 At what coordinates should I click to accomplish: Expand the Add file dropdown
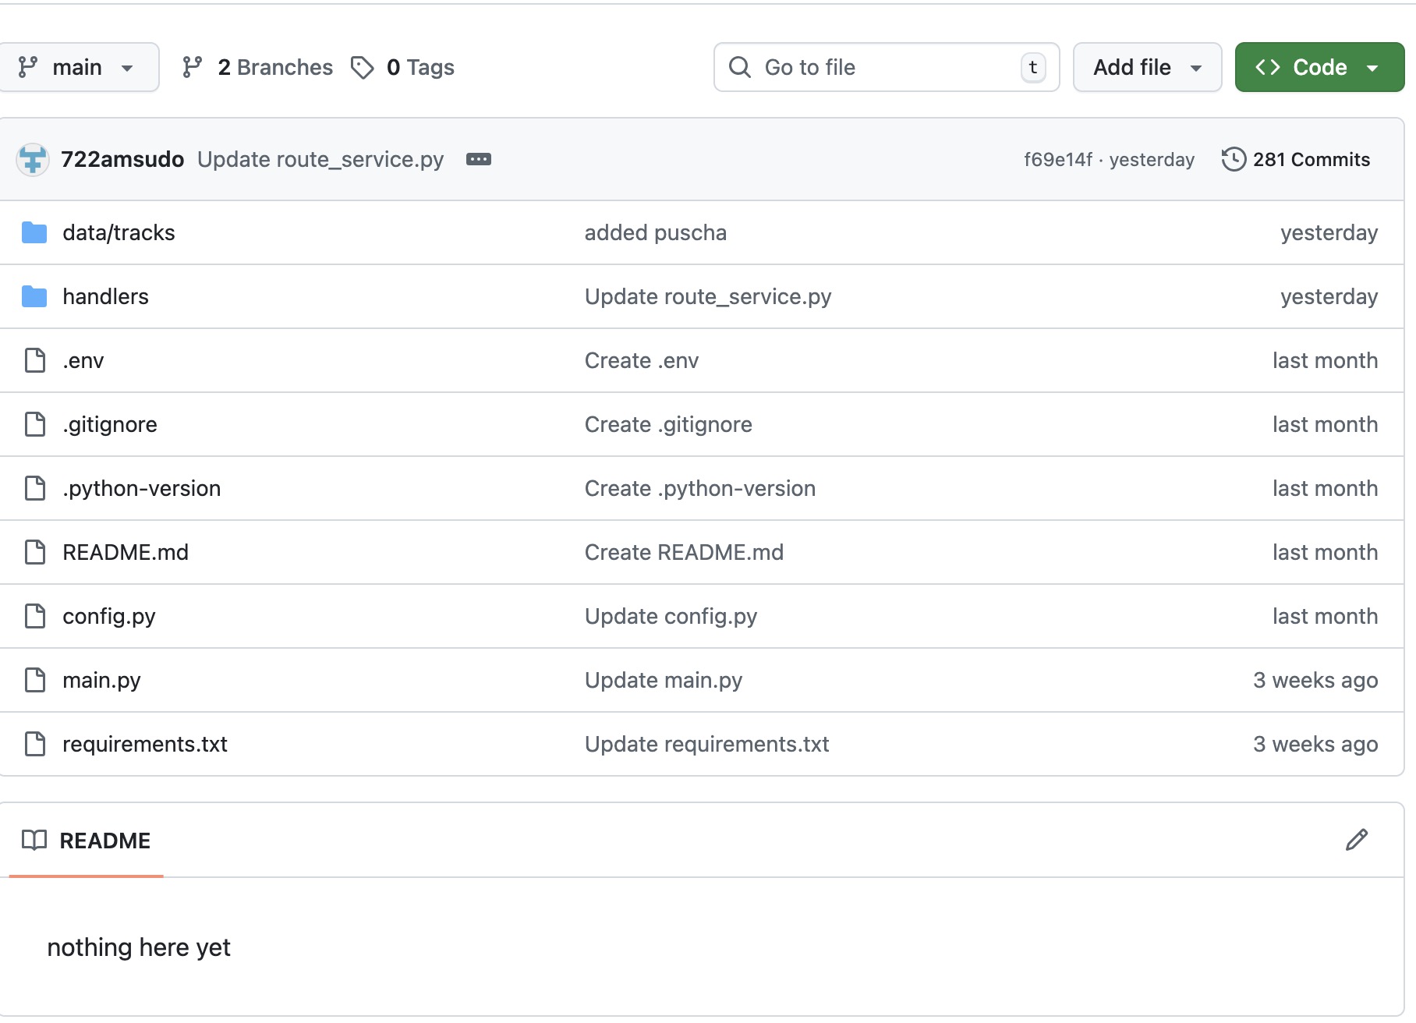[1146, 68]
